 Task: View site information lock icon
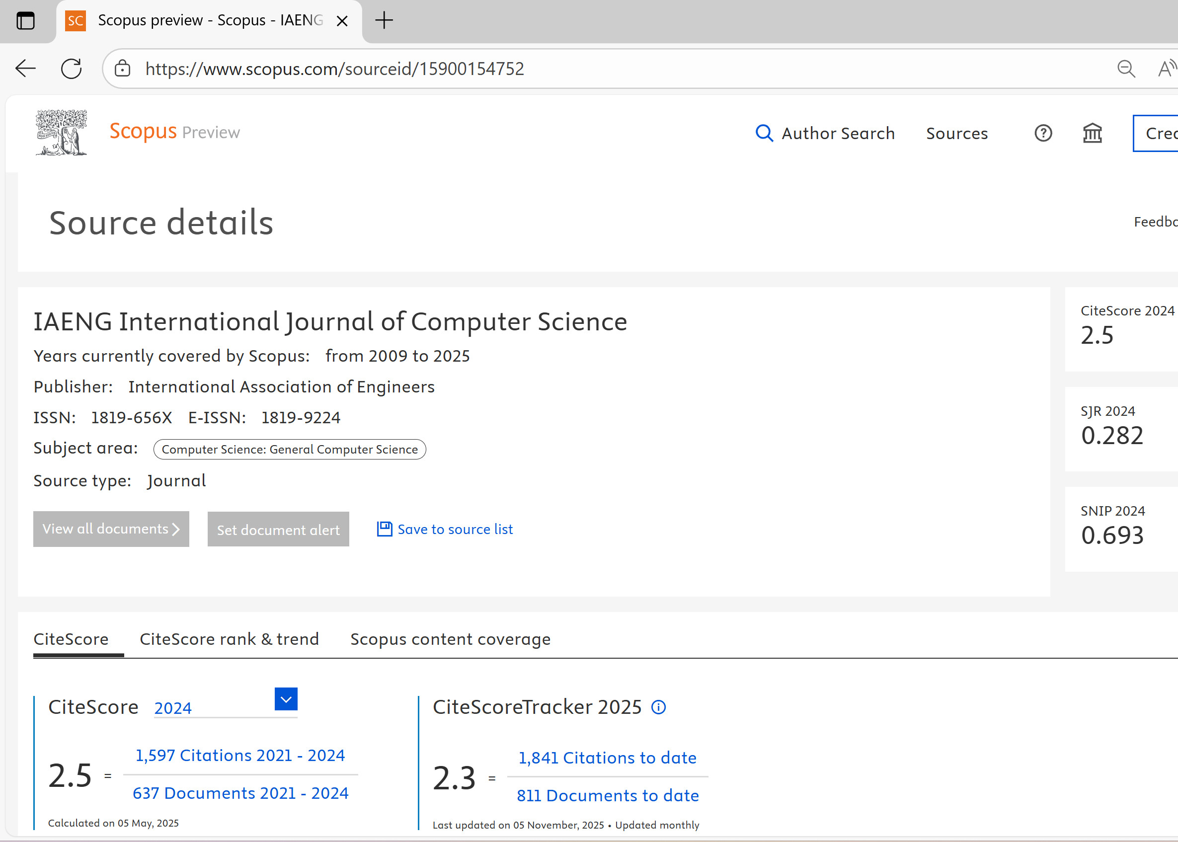[x=122, y=69]
